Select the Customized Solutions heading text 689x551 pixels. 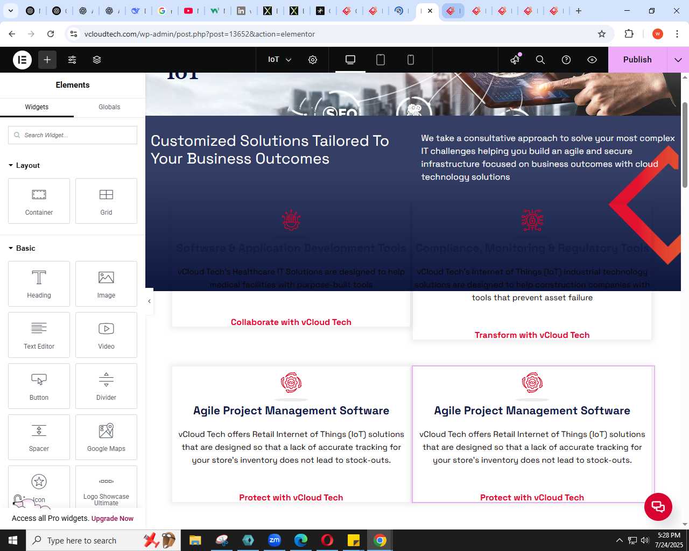click(x=270, y=150)
